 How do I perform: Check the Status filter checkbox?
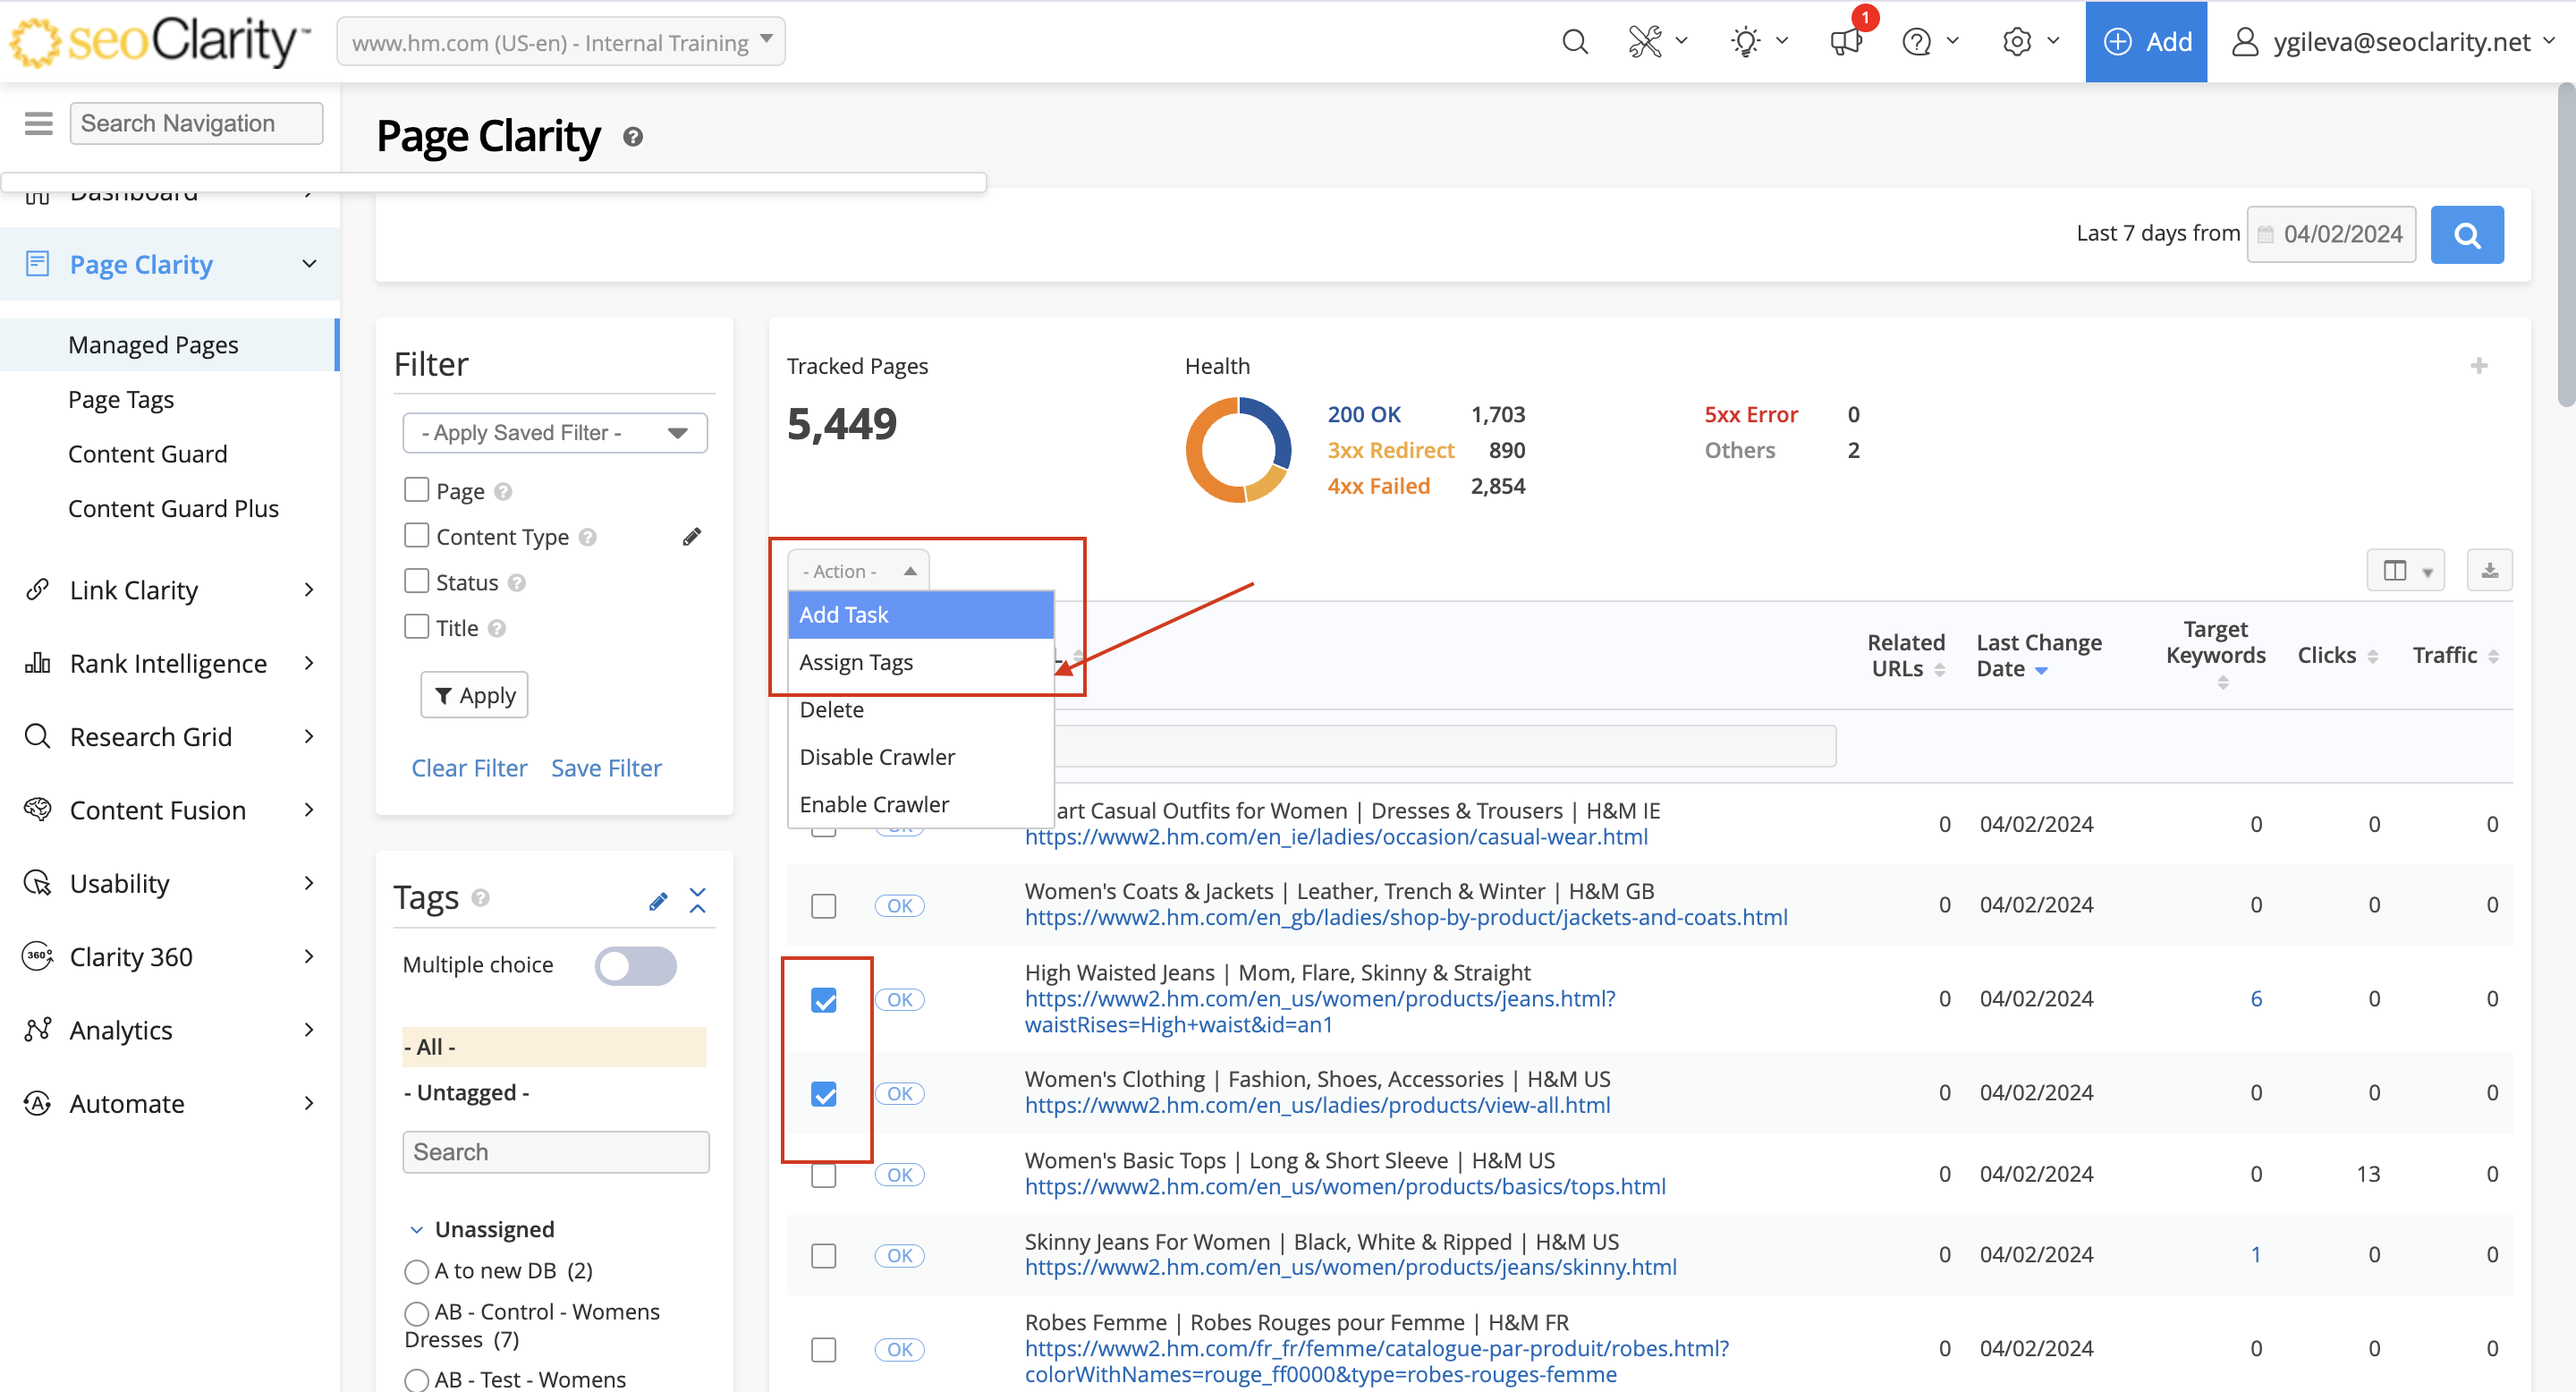pyautogui.click(x=416, y=581)
